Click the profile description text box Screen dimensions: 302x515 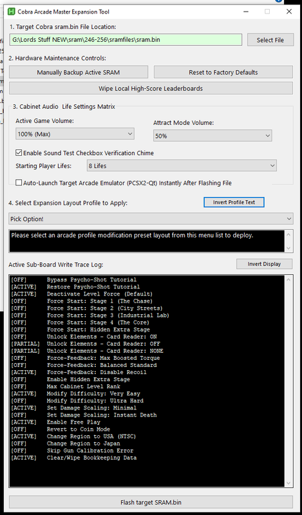[147, 241]
